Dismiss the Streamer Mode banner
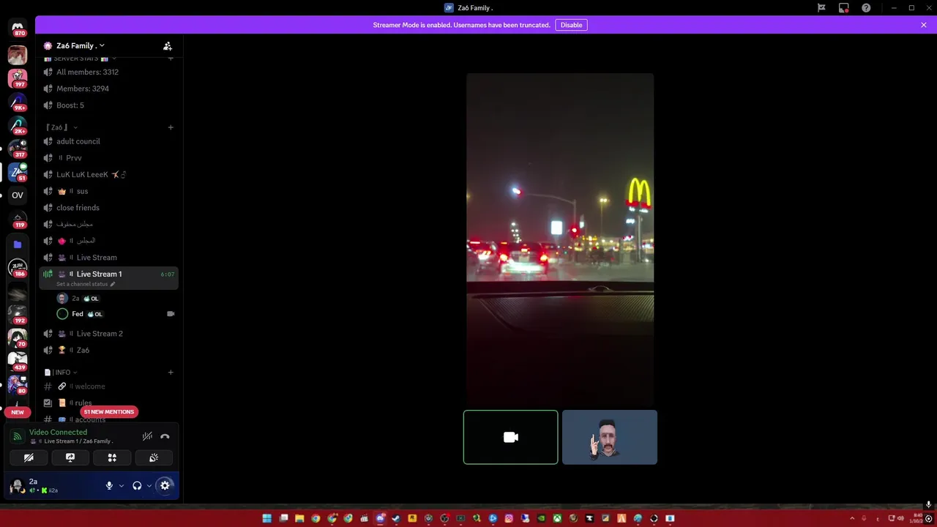Viewport: 937px width, 527px height. tap(924, 25)
